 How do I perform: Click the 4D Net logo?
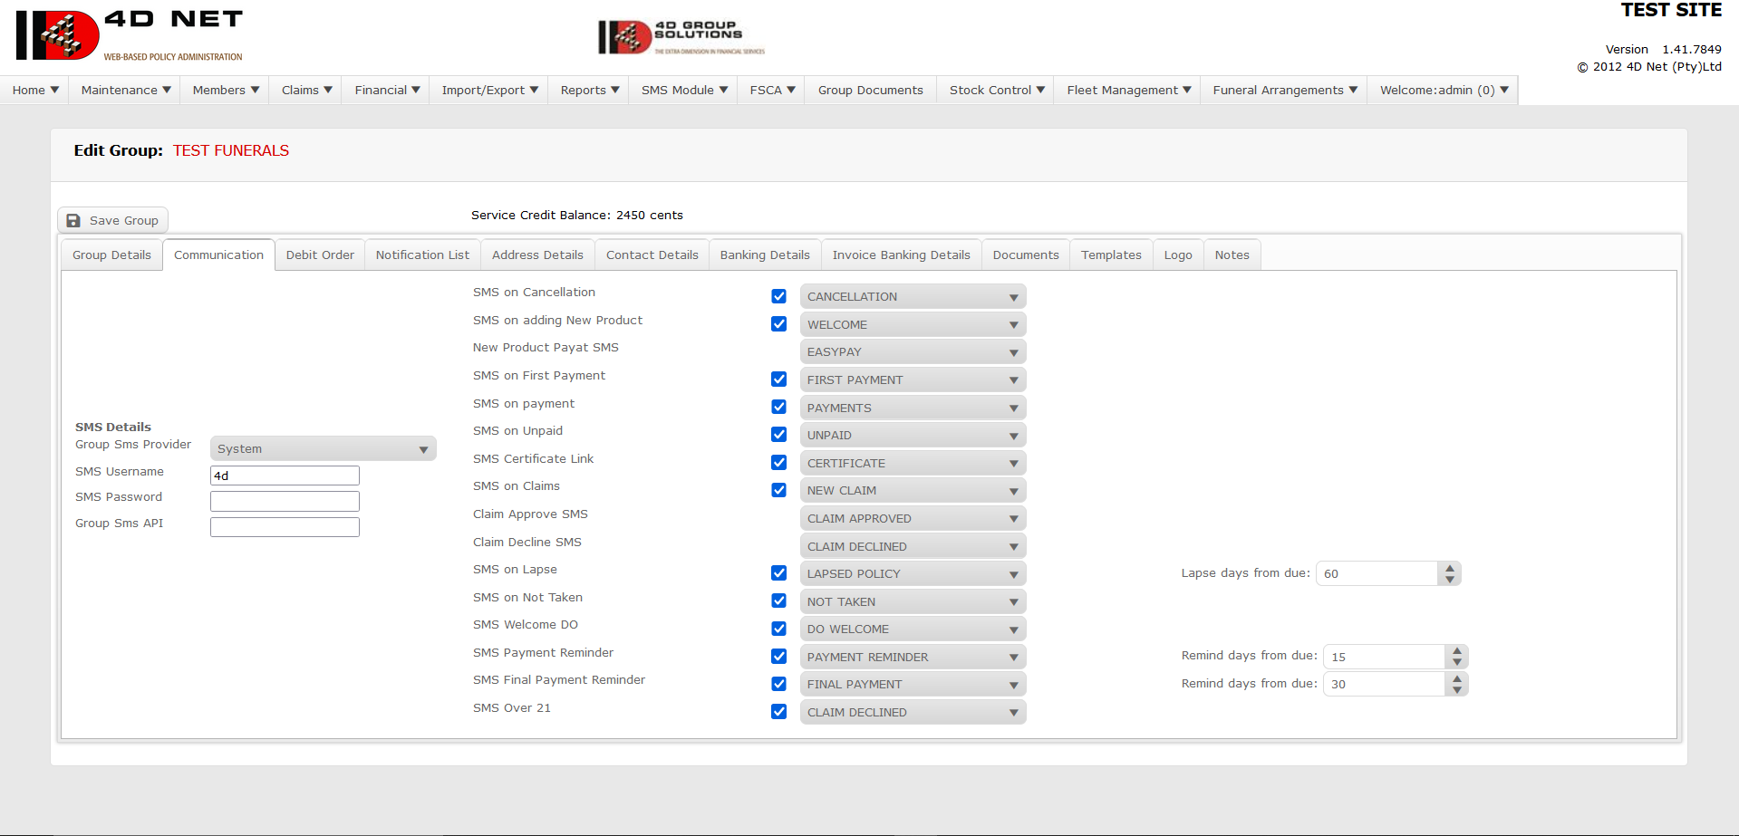coord(129,36)
